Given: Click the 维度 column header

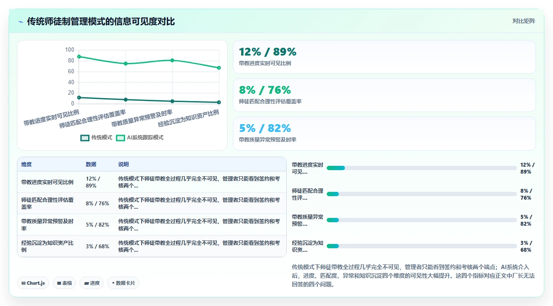Looking at the screenshot, I should pos(26,165).
